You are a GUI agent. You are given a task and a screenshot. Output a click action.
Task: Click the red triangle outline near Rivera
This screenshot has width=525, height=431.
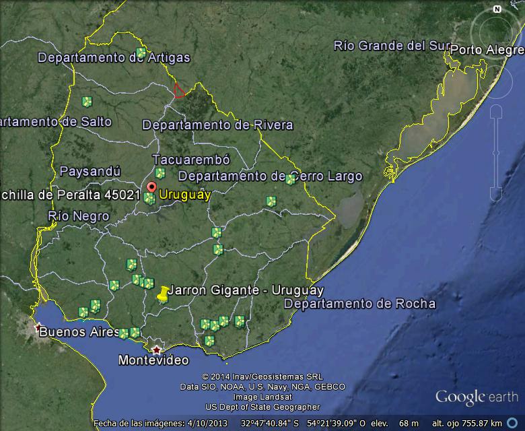pyautogui.click(x=179, y=91)
